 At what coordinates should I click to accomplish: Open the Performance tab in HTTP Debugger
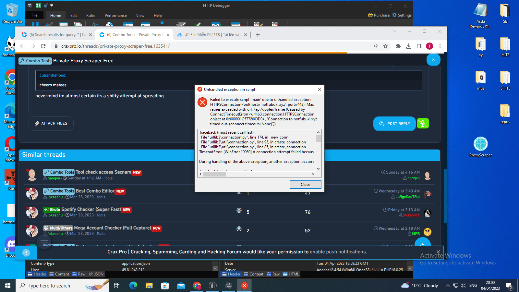coord(116,16)
